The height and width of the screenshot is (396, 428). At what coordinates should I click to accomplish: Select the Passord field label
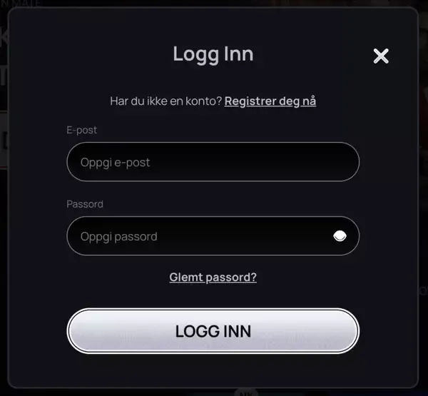point(85,204)
